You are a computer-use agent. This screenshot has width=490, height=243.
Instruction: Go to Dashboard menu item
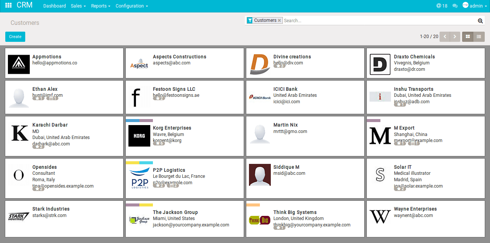click(55, 6)
